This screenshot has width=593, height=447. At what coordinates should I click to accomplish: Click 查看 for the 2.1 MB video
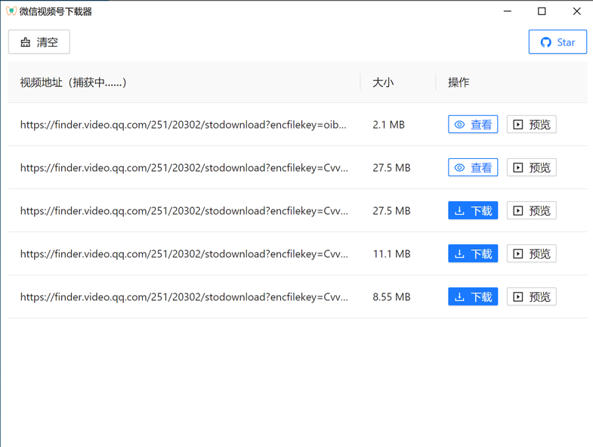[x=473, y=124]
